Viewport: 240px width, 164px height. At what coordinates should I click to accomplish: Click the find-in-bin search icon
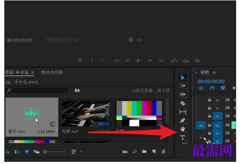pyautogui.click(x=77, y=90)
